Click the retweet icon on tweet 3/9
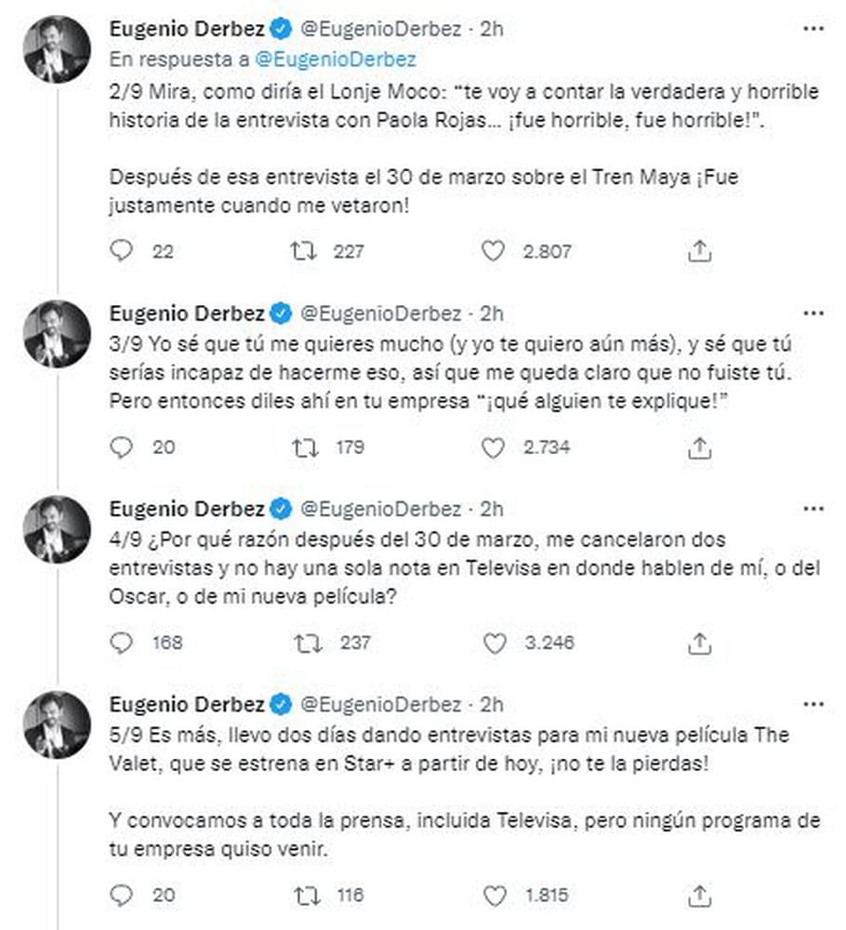This screenshot has height=930, width=846. [x=301, y=446]
